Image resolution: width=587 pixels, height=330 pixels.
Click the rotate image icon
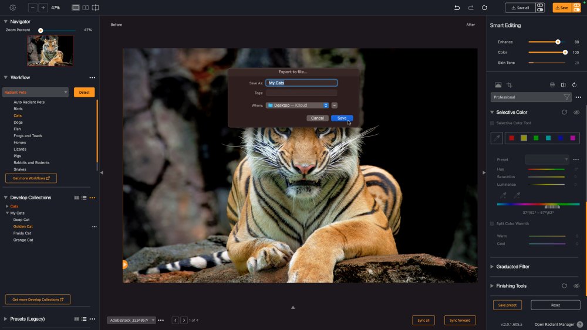pos(574,85)
